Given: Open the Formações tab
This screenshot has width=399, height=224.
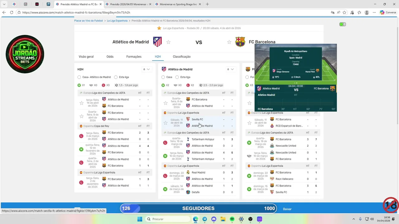Looking at the screenshot, I should tap(134, 57).
